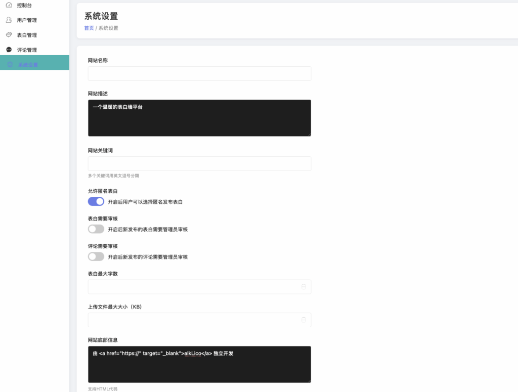This screenshot has width=518, height=392.
Task: Enable the 评论需要审核 toggle
Action: [96, 256]
